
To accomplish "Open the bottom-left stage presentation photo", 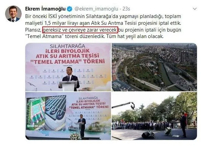I will click(x=68, y=116).
